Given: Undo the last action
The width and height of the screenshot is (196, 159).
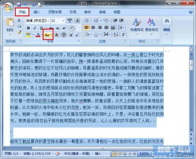Looking at the screenshot, I should click(25, 5).
